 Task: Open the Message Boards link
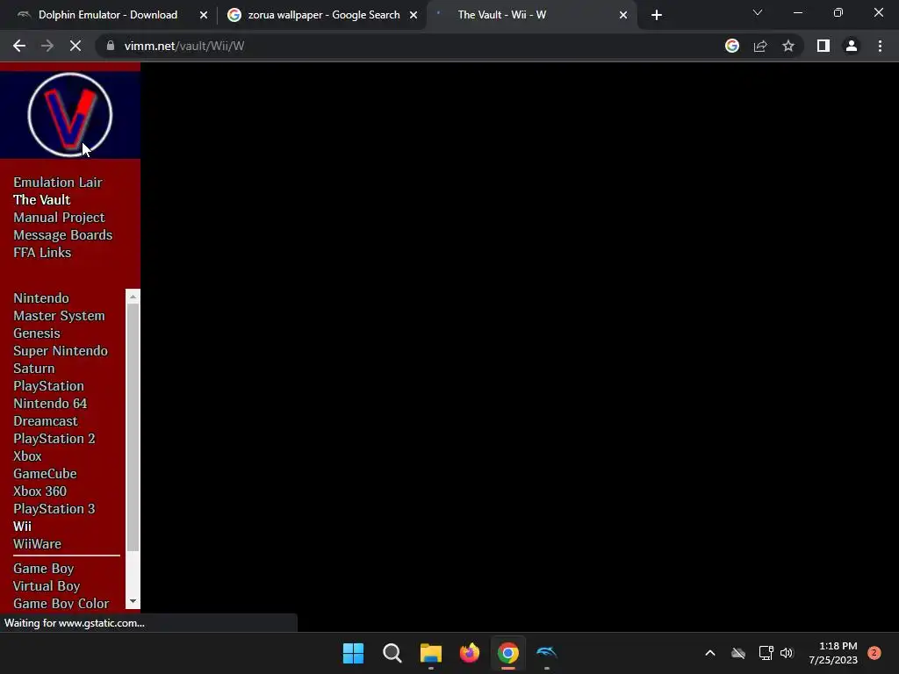click(x=63, y=235)
